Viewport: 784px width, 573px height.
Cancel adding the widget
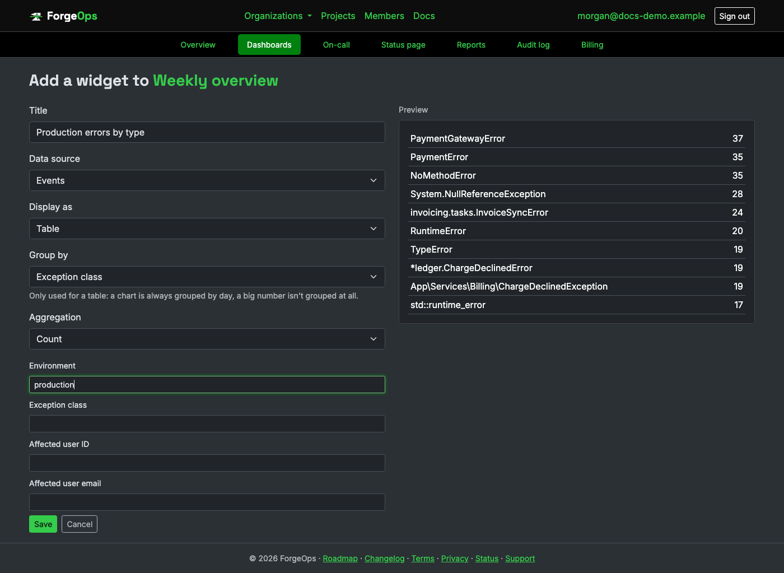tap(80, 524)
